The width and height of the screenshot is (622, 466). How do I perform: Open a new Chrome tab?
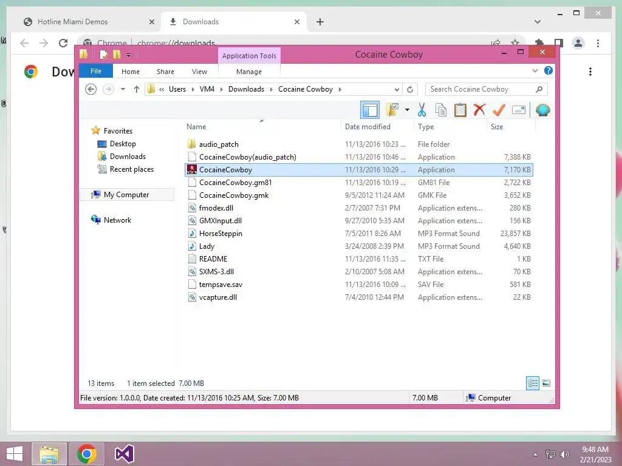point(320,22)
